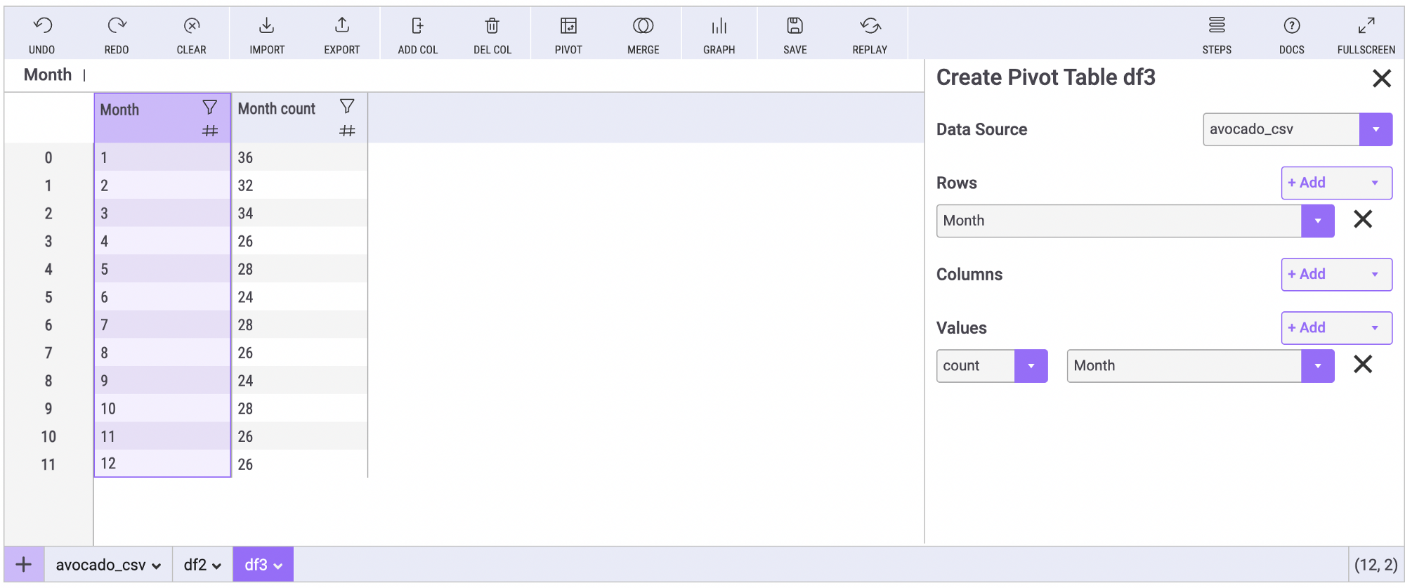Remove Month from pivot Rows
This screenshot has width=1405, height=588.
click(1362, 220)
